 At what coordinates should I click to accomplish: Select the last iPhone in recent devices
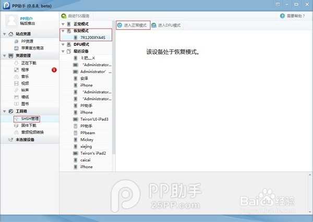pyautogui.click(x=86, y=167)
